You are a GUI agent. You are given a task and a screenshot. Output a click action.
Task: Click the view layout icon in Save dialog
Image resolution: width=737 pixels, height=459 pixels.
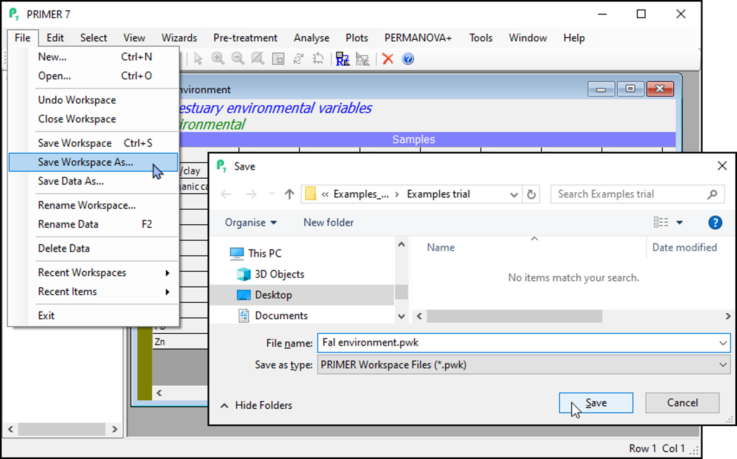(661, 222)
